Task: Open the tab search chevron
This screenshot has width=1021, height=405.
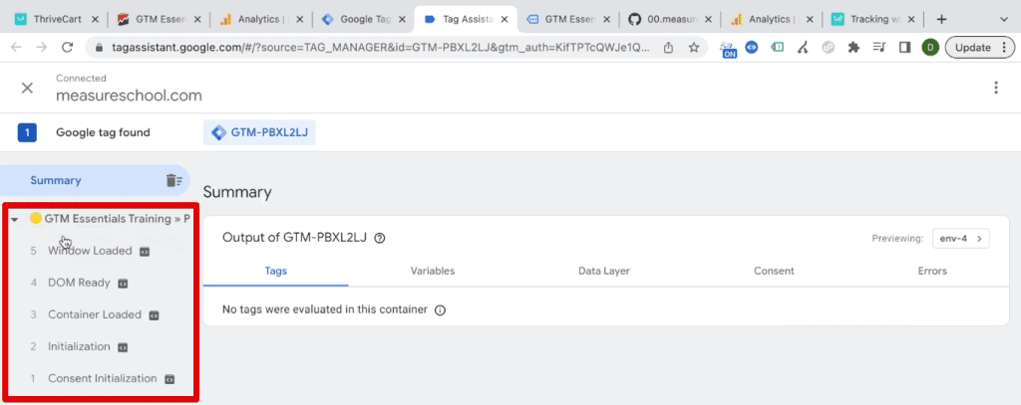Action: pos(1003,20)
